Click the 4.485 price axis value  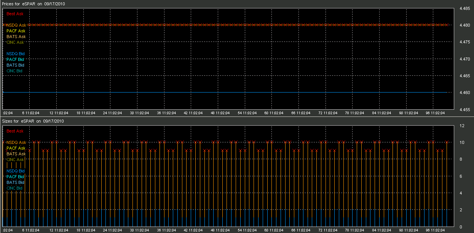point(464,8)
